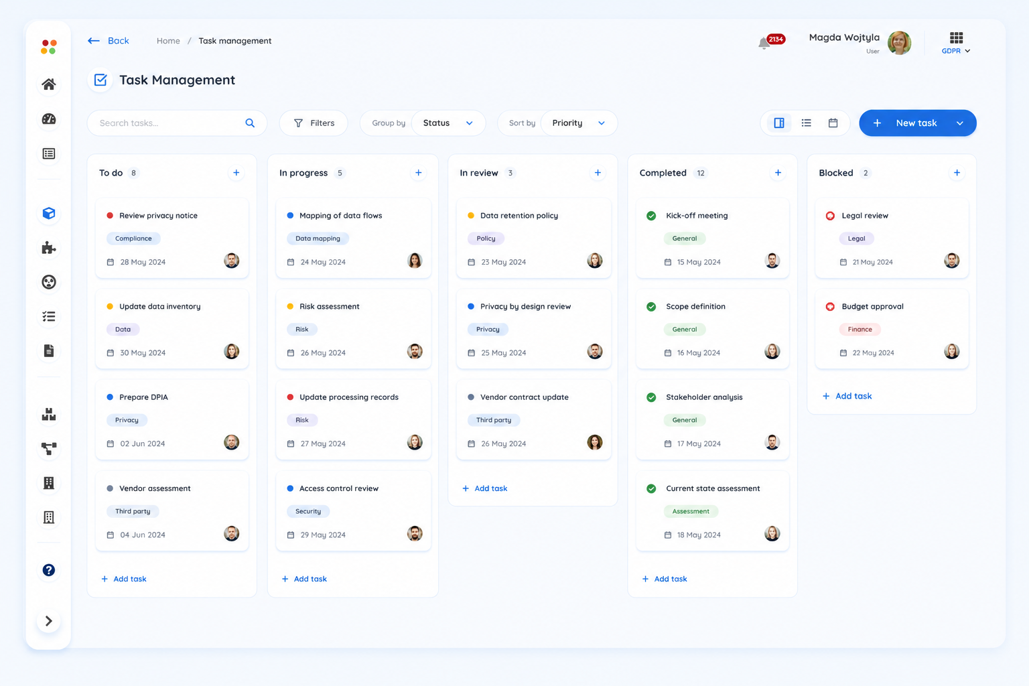Open the GDPR module dropdown

tap(956, 51)
